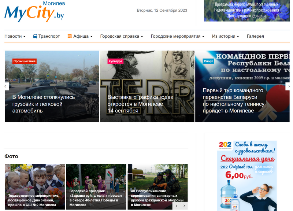The width and height of the screenshot is (293, 211).
Task: Click the orange Афиша poster icon
Action: click(70, 36)
